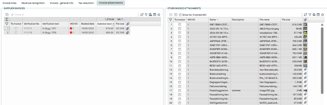
Task: Click File name column header
Action: pyautogui.click(x=270, y=20)
